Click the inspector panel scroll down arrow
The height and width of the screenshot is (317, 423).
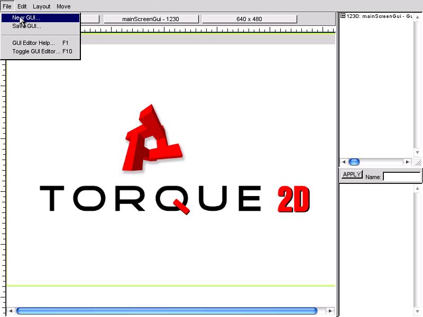[417, 312]
